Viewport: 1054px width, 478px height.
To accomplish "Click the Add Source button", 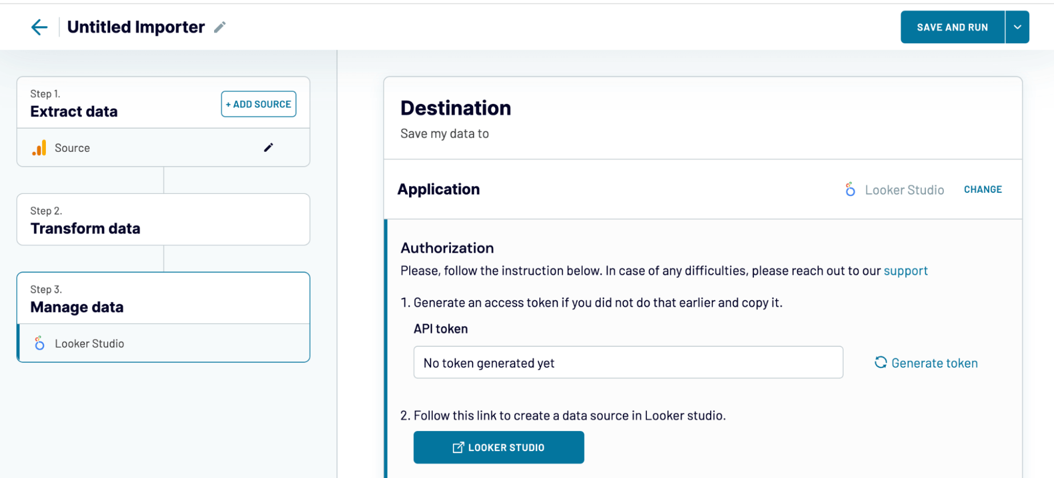I will [258, 104].
